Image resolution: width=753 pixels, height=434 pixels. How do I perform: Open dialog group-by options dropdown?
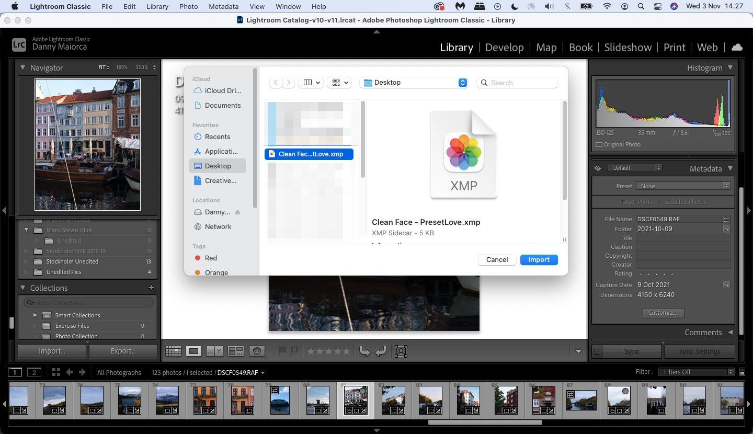coord(339,83)
